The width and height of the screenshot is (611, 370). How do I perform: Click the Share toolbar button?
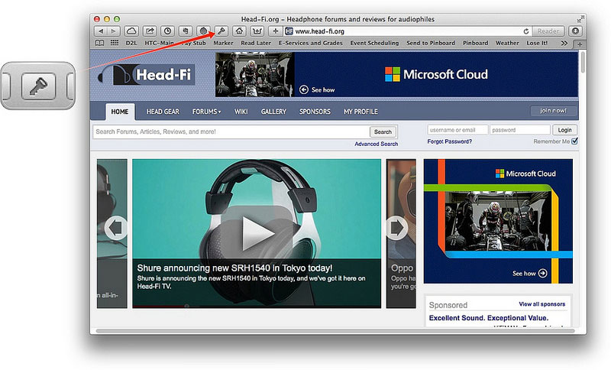click(150, 31)
